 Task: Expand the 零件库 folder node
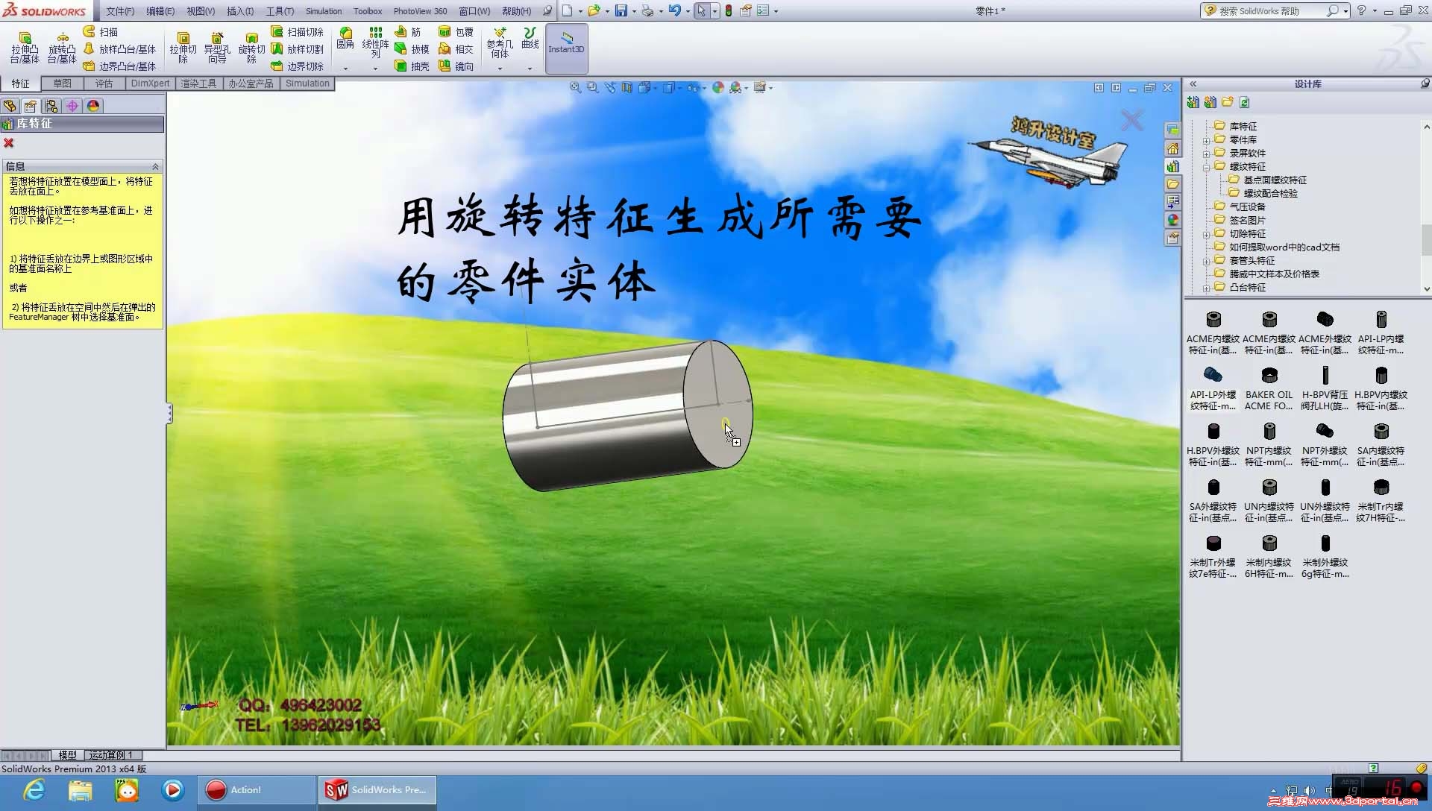1206,141
